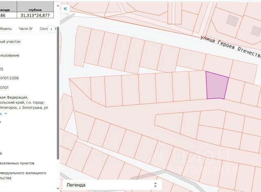Click the highlighted purple land parcel
Viewport: 261px width, 192px height.
[x=217, y=86]
